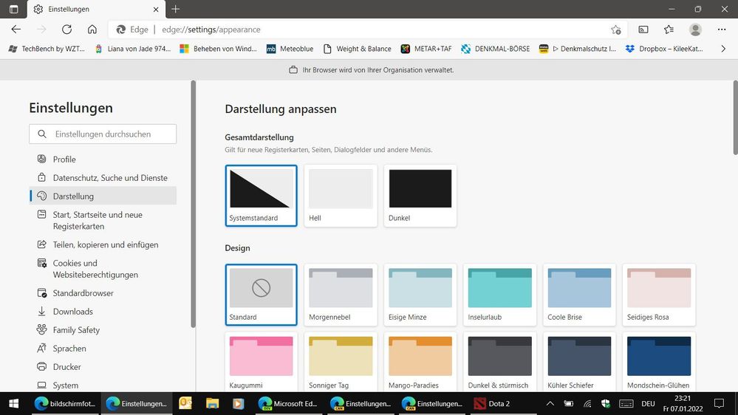Click the main page vertical scrollbar
The image size is (738, 415).
(x=735, y=117)
